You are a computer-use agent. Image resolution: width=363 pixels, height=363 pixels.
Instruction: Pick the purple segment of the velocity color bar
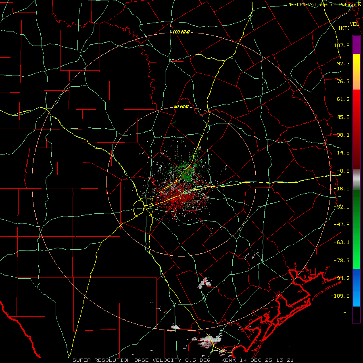click(x=356, y=45)
